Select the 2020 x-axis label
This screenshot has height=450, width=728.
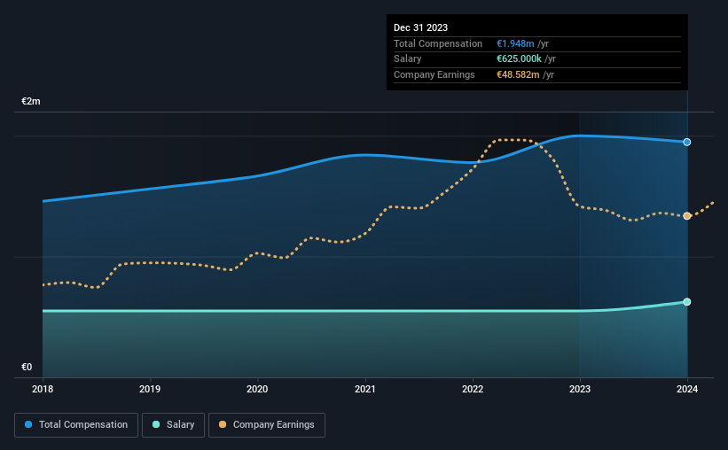click(257, 389)
